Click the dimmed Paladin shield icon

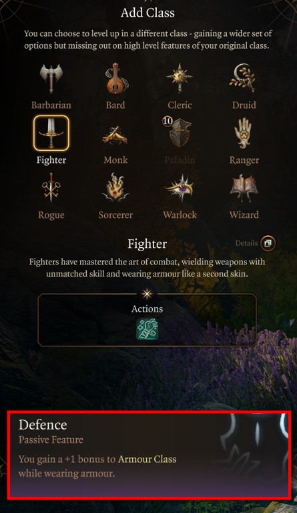tap(180, 133)
